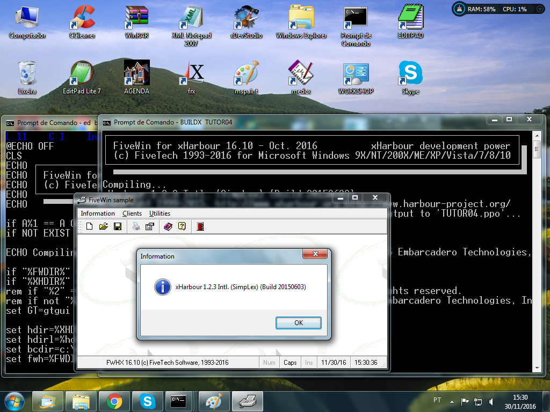Viewport: 550px width, 412px height.
Task: Click the purple help book icon
Action: pos(168,227)
